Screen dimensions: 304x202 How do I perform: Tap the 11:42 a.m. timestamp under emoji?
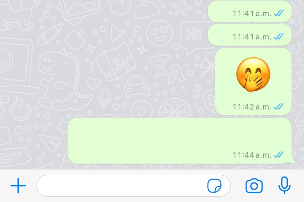tap(252, 107)
